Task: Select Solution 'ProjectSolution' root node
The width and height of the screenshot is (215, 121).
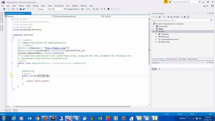Action: (x=170, y=24)
